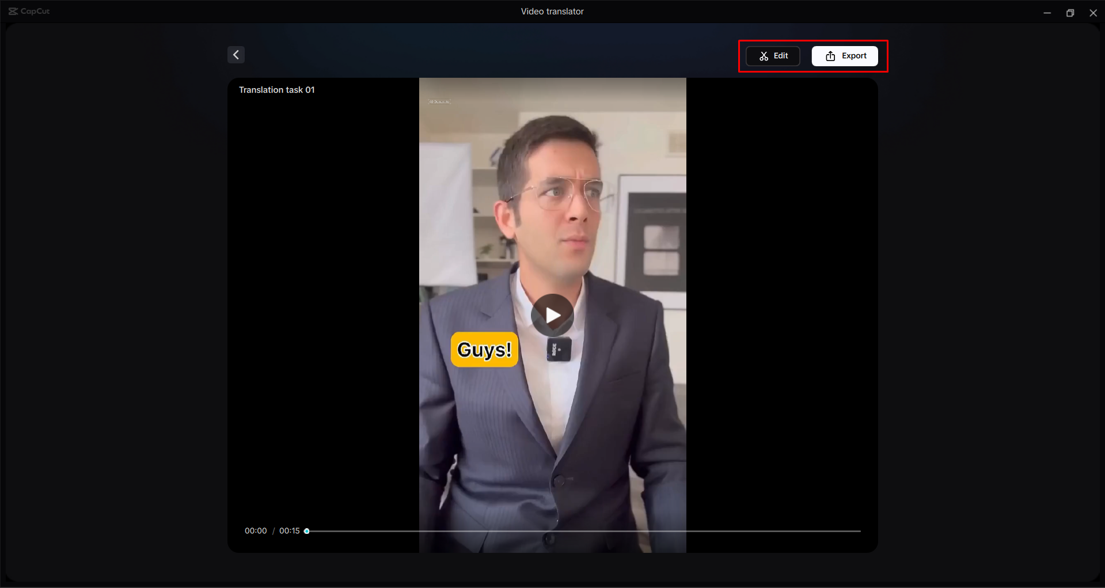Click the playback progress slider
The image size is (1105, 588).
click(x=306, y=531)
